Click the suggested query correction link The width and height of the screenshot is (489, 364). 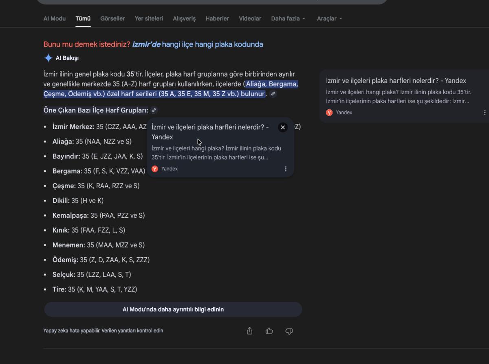tap(198, 44)
